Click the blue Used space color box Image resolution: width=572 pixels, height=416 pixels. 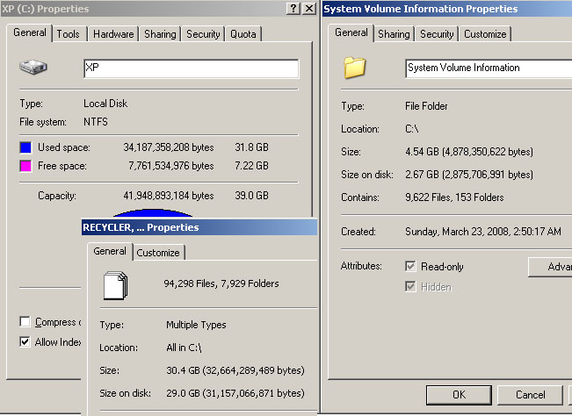click(25, 147)
